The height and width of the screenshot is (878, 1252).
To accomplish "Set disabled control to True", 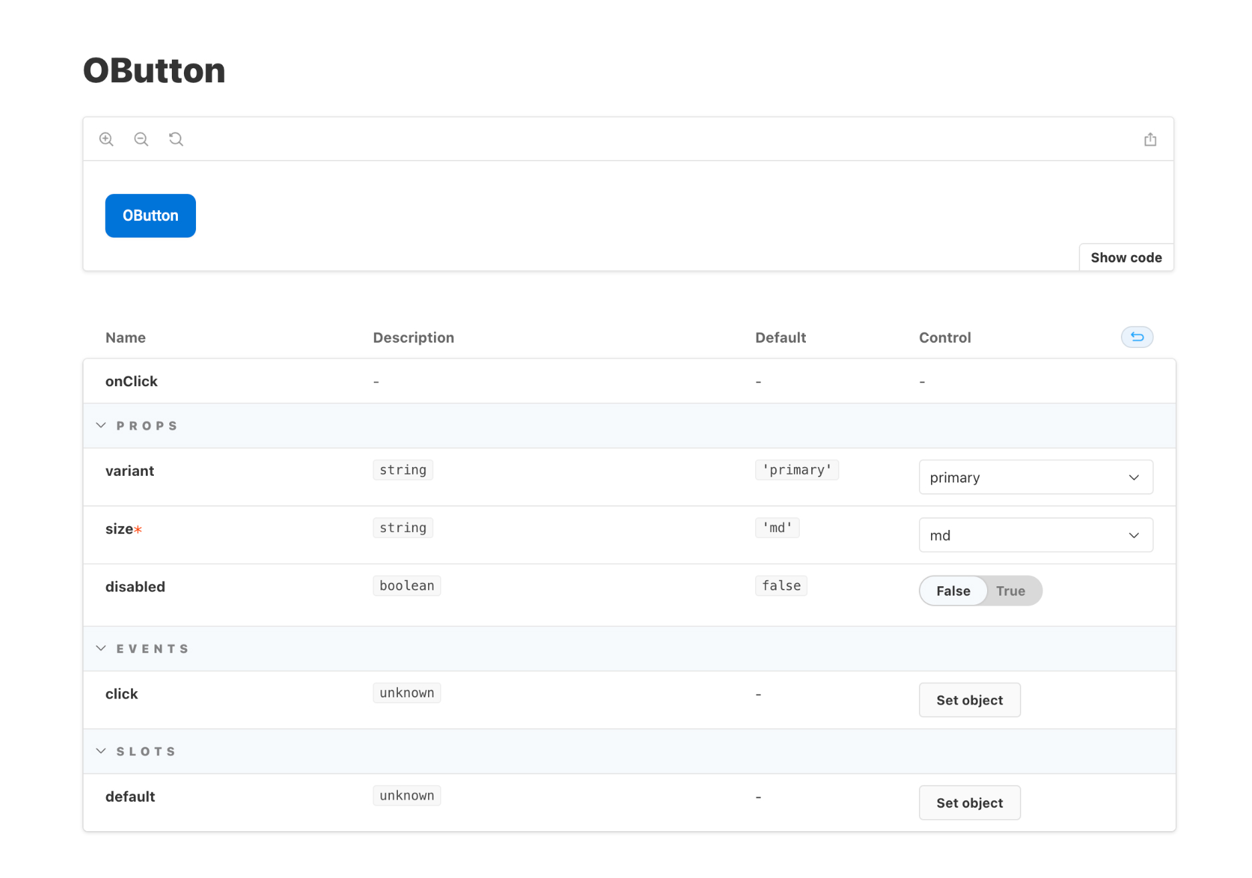I will point(1011,591).
